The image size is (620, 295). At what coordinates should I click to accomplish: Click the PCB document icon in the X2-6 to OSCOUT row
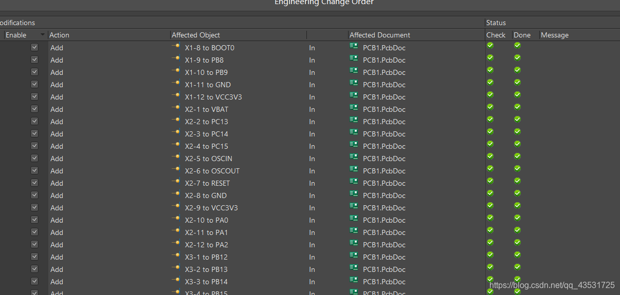click(x=354, y=169)
